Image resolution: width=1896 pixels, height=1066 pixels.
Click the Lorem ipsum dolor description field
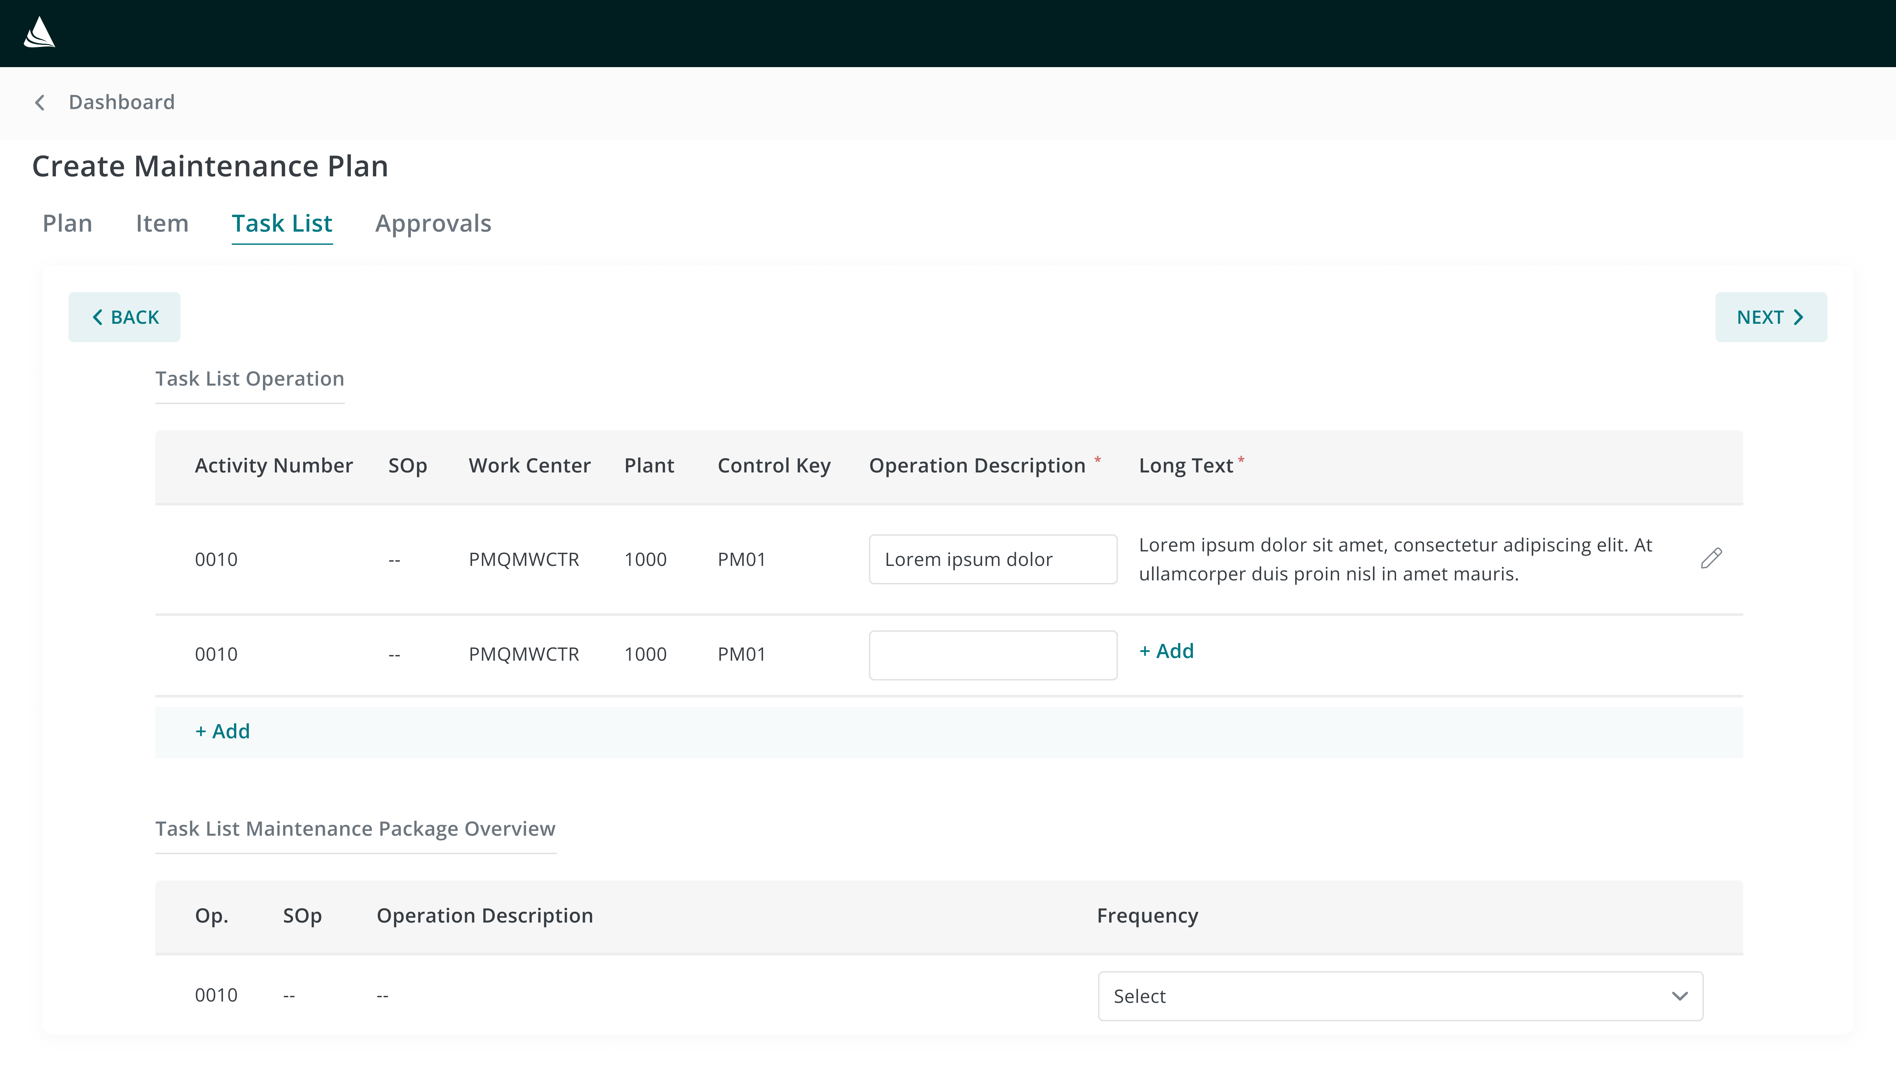click(992, 559)
